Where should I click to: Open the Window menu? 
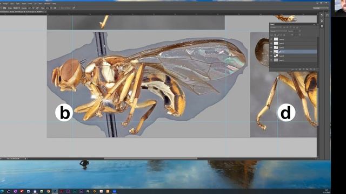(x=47, y=4)
